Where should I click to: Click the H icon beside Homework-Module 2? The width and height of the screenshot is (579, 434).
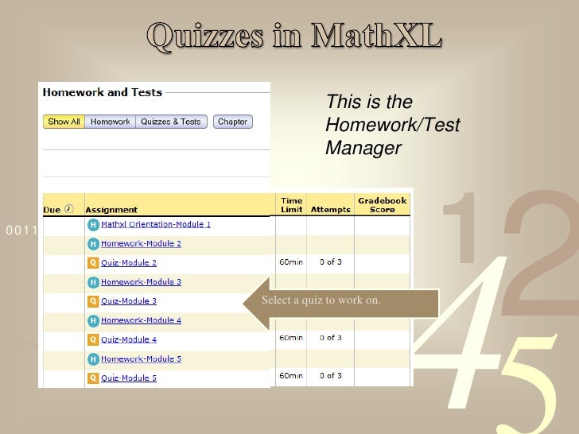coord(93,244)
